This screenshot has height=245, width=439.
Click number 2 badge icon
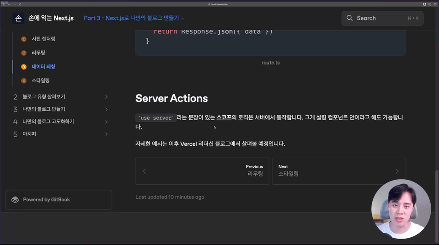pyautogui.click(x=24, y=53)
